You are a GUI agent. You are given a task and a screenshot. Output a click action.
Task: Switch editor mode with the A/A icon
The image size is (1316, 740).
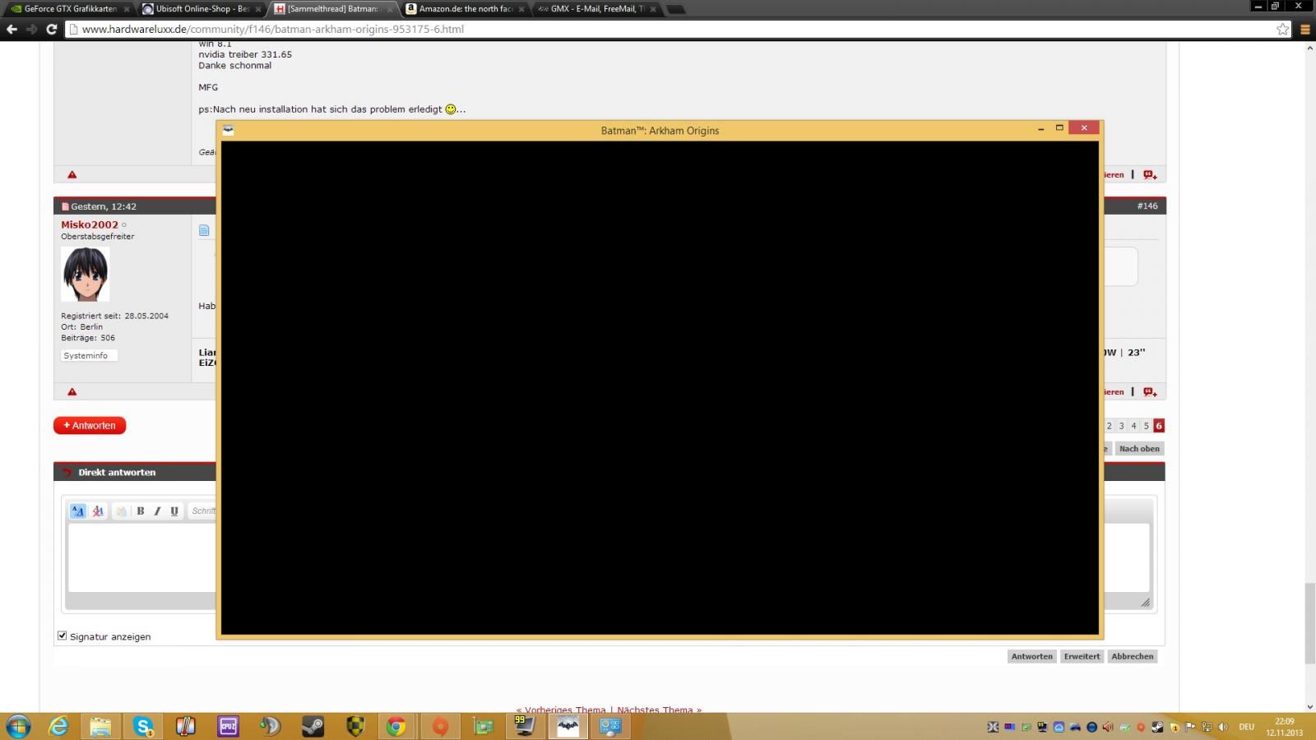click(x=78, y=511)
